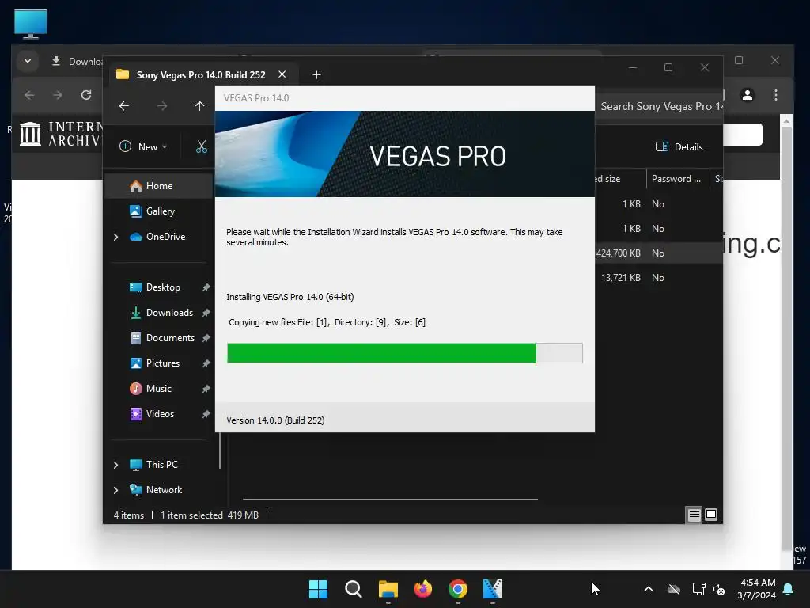
Task: Unpin Desktop using its pin icon
Action: click(206, 287)
